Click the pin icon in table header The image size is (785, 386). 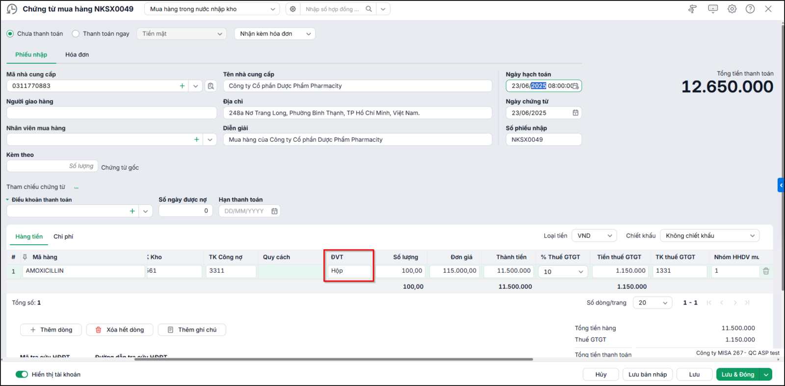25,257
